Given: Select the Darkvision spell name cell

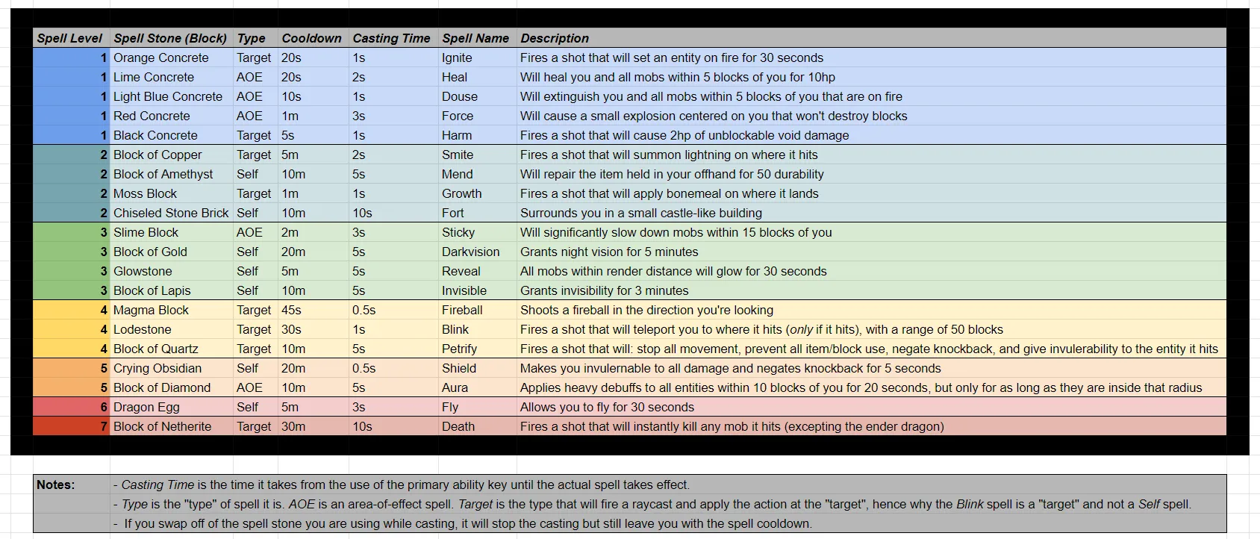Looking at the screenshot, I should click(x=478, y=252).
